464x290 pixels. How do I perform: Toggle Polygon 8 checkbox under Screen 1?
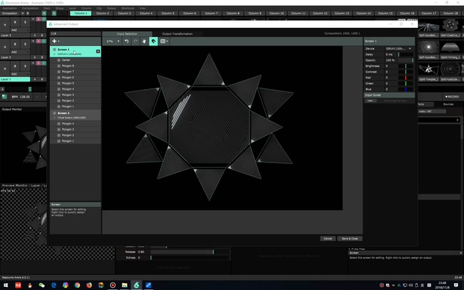click(x=59, y=66)
